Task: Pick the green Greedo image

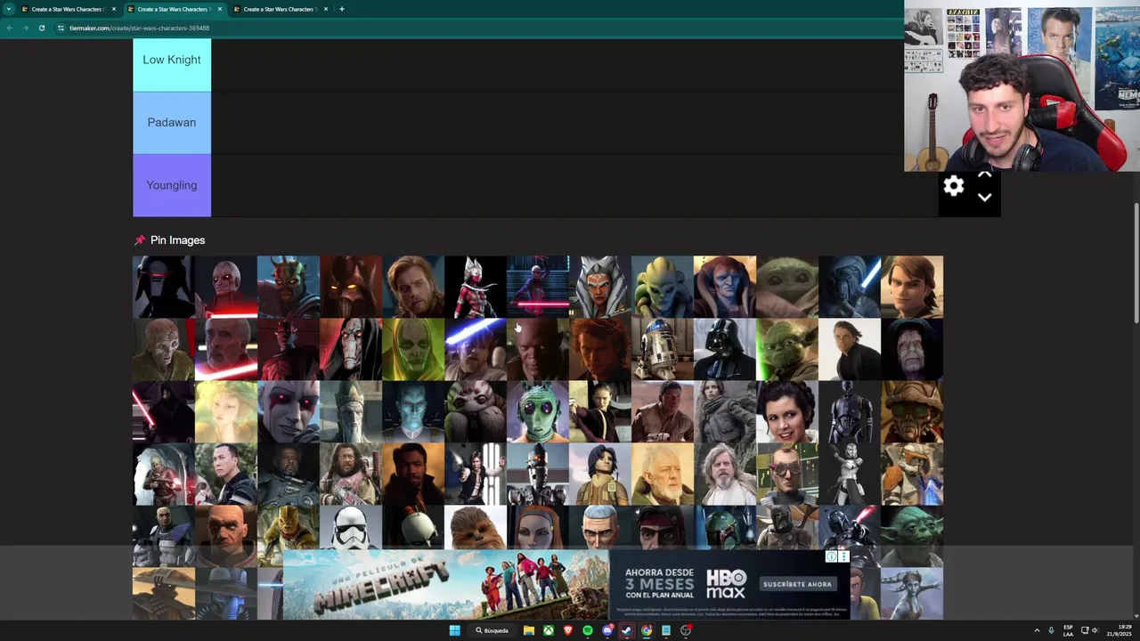Action: (x=538, y=411)
